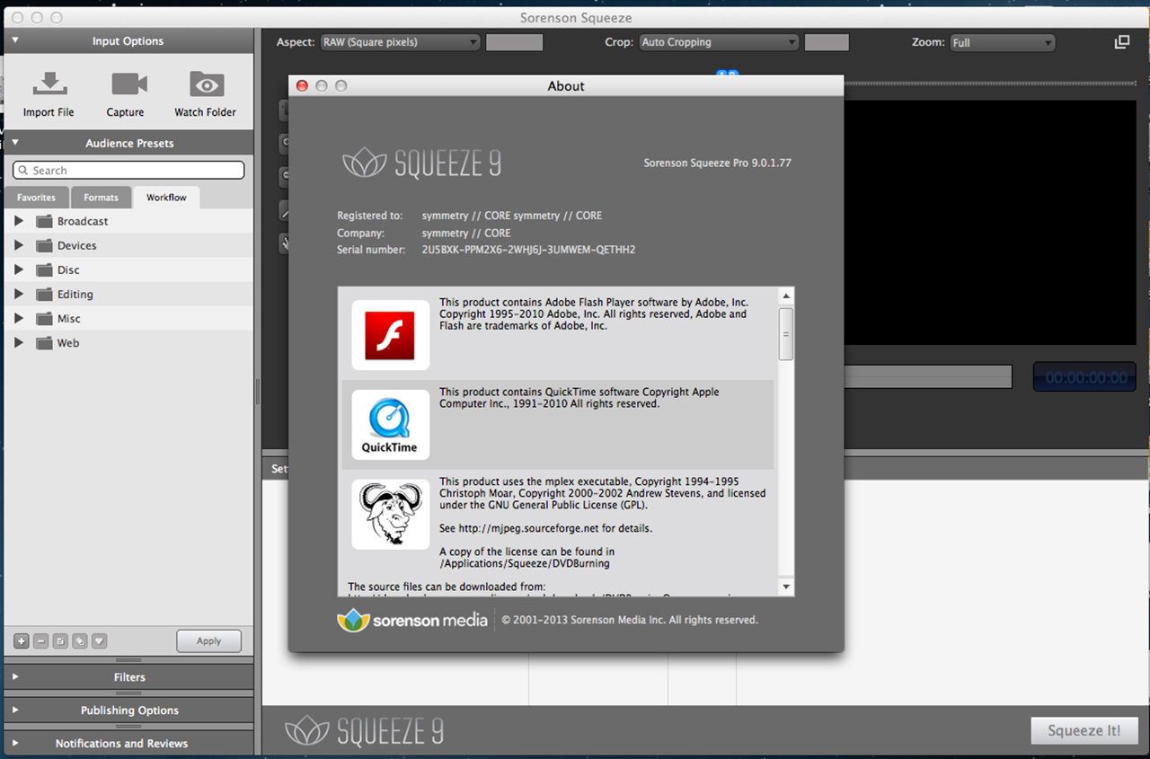Click the Squeeze 9 logo in About dialog
This screenshot has height=759, width=1150.
421,163
